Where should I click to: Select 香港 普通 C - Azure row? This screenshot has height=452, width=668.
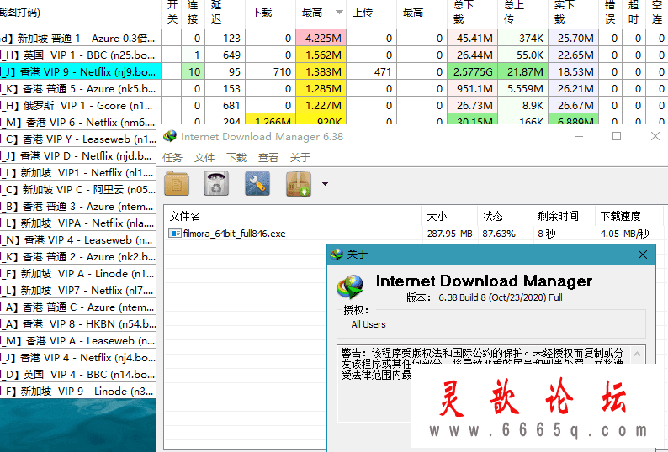pyautogui.click(x=78, y=307)
